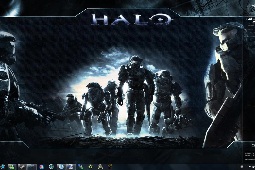Click the Uptime status line
Image resolution: width=255 pixels, height=170 pixels.
click(x=250, y=155)
